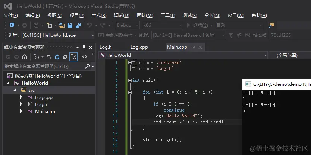311x155 pixels.
Task: Open the 工具(T) menu
Action: tap(168, 15)
